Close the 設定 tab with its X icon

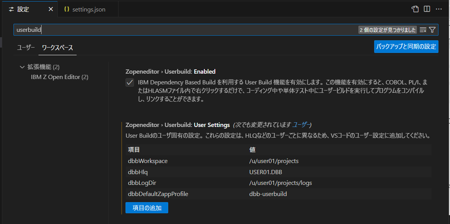50,9
